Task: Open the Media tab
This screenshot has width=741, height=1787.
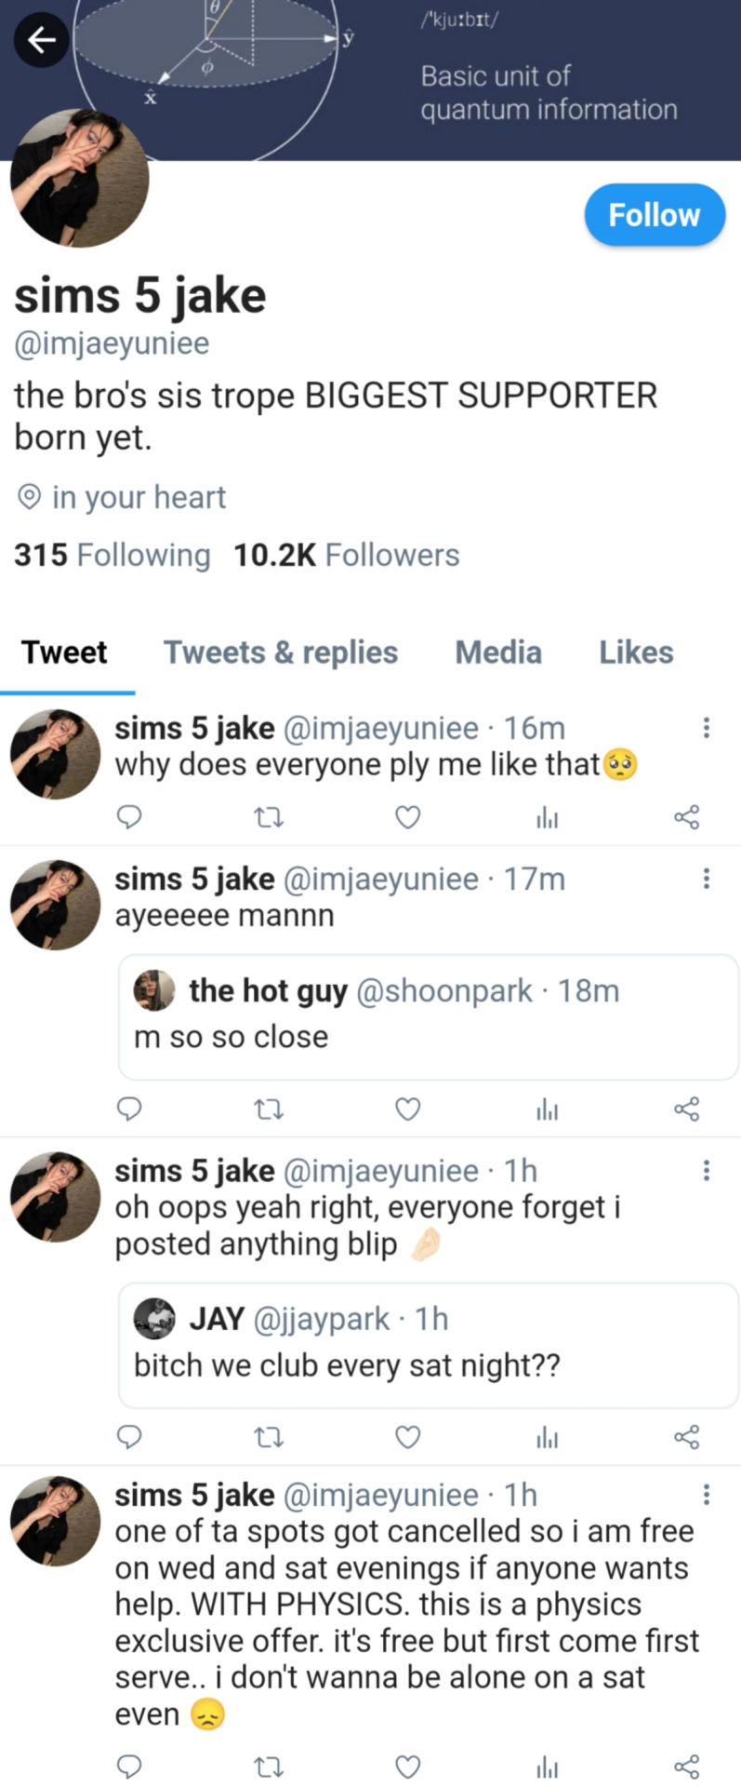Action: [498, 652]
